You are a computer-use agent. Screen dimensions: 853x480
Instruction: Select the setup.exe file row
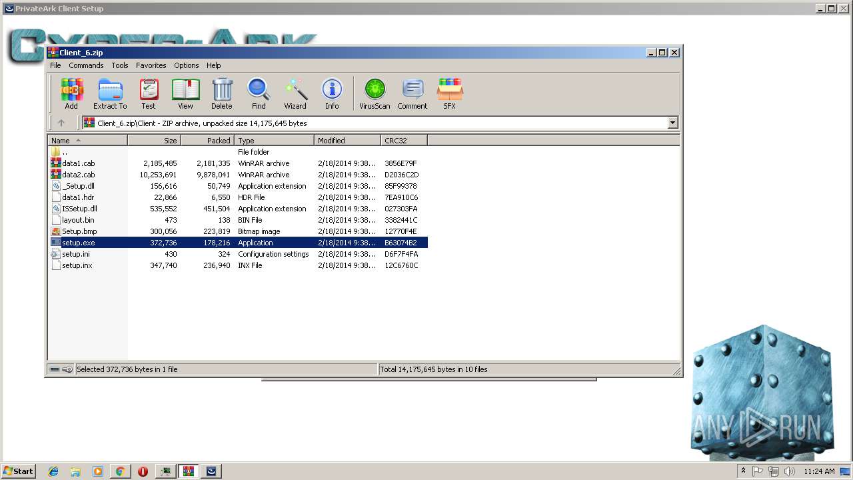[238, 242]
